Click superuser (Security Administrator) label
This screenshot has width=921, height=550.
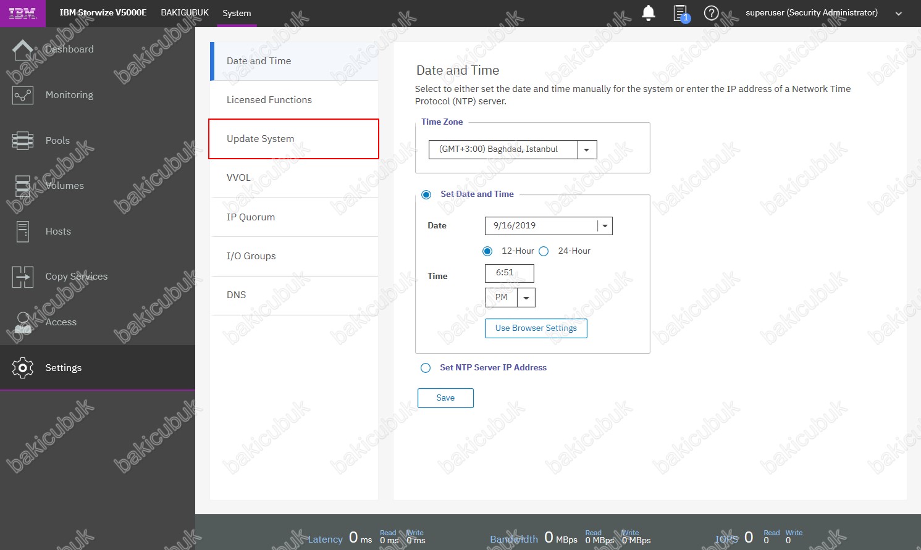pyautogui.click(x=812, y=12)
